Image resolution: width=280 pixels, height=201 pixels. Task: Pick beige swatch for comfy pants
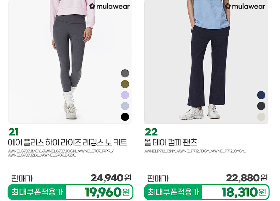tap(261, 117)
